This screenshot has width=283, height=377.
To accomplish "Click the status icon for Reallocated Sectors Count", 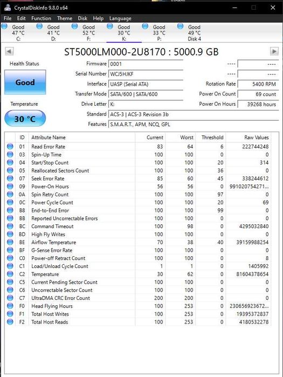I will tap(10, 170).
